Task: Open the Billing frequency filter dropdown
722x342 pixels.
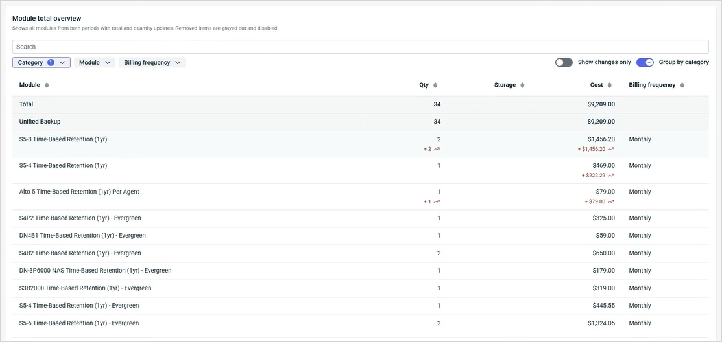Action: (x=152, y=63)
